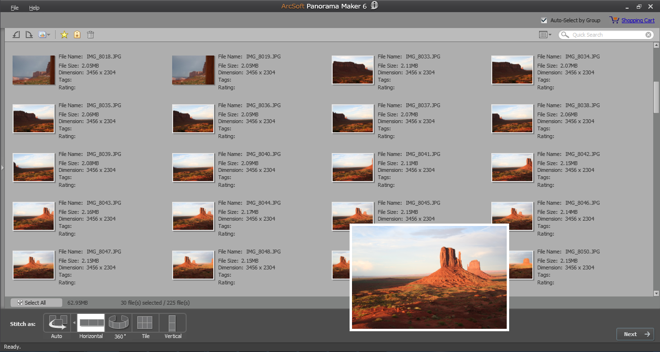The height and width of the screenshot is (352, 660).
Task: Select the IMG_8048.JPG thumbnail
Action: (193, 265)
